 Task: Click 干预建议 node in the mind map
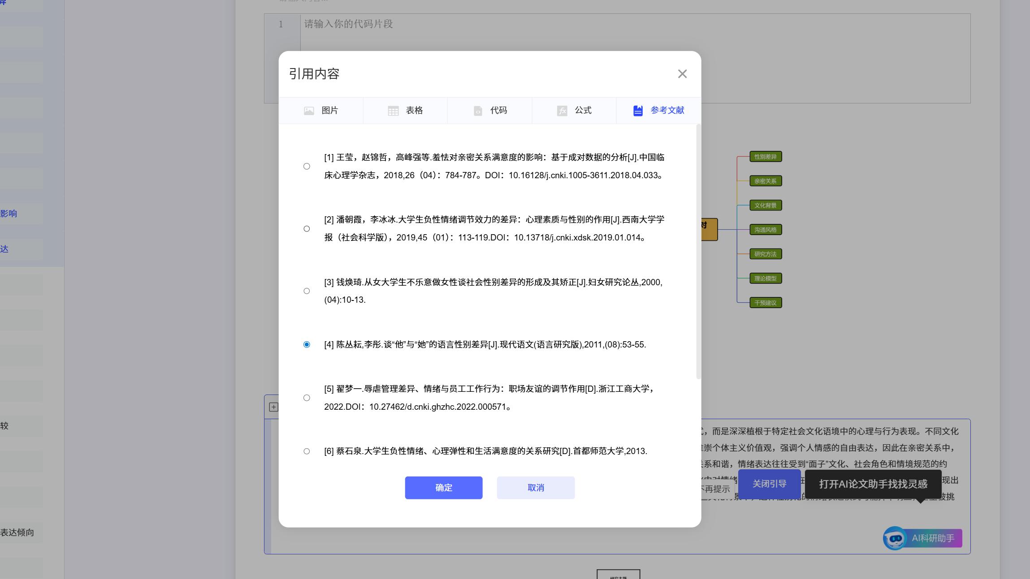(x=765, y=302)
